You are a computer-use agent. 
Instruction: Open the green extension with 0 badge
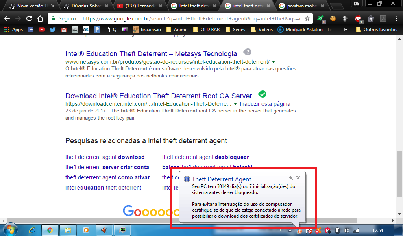click(320, 19)
